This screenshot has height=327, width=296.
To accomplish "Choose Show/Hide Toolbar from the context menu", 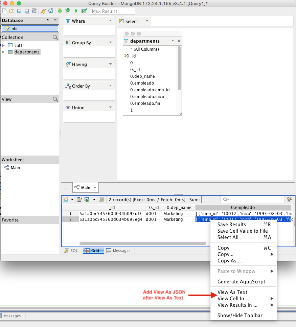I will pos(244,315).
